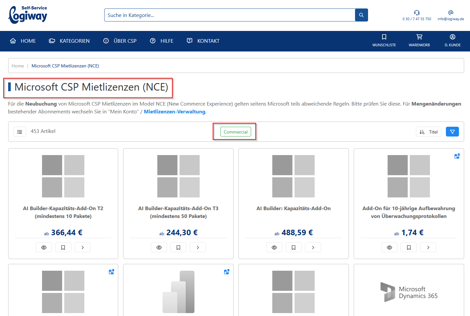Expand AI Builder: Kapazitäts-Add-On details arrow

pos(313,248)
